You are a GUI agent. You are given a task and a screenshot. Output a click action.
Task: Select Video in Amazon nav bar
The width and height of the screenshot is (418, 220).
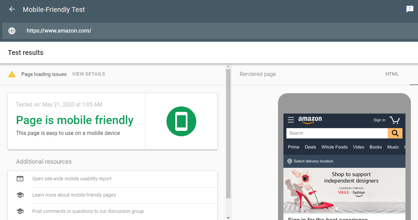coord(359,147)
